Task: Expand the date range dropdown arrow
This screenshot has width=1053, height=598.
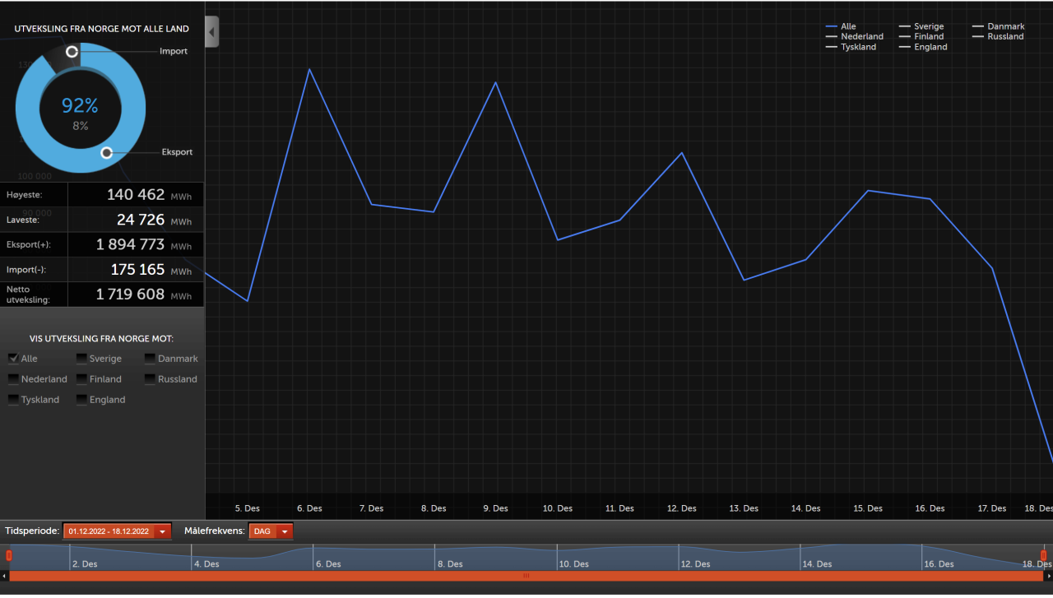Action: 163,531
